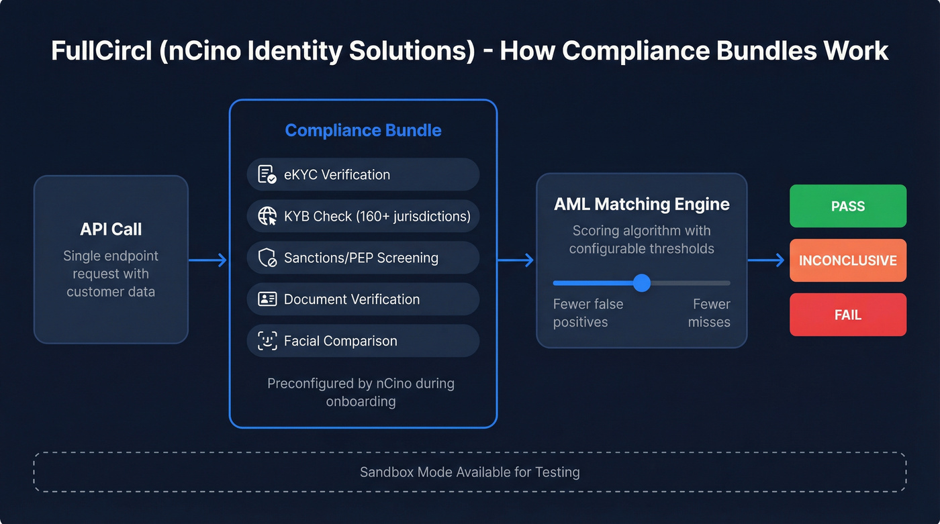940x524 pixels.
Task: Click the green PASS result button
Action: coord(848,206)
